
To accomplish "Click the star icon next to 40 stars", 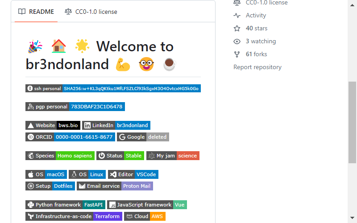I will pos(237,29).
